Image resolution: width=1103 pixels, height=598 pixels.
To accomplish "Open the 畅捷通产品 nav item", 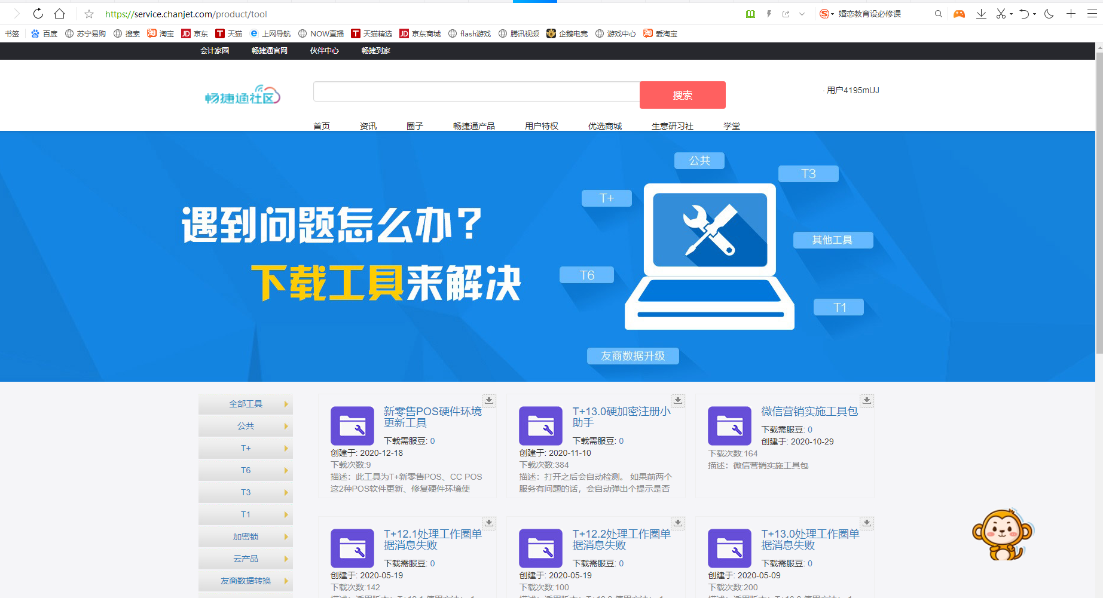I will point(474,126).
